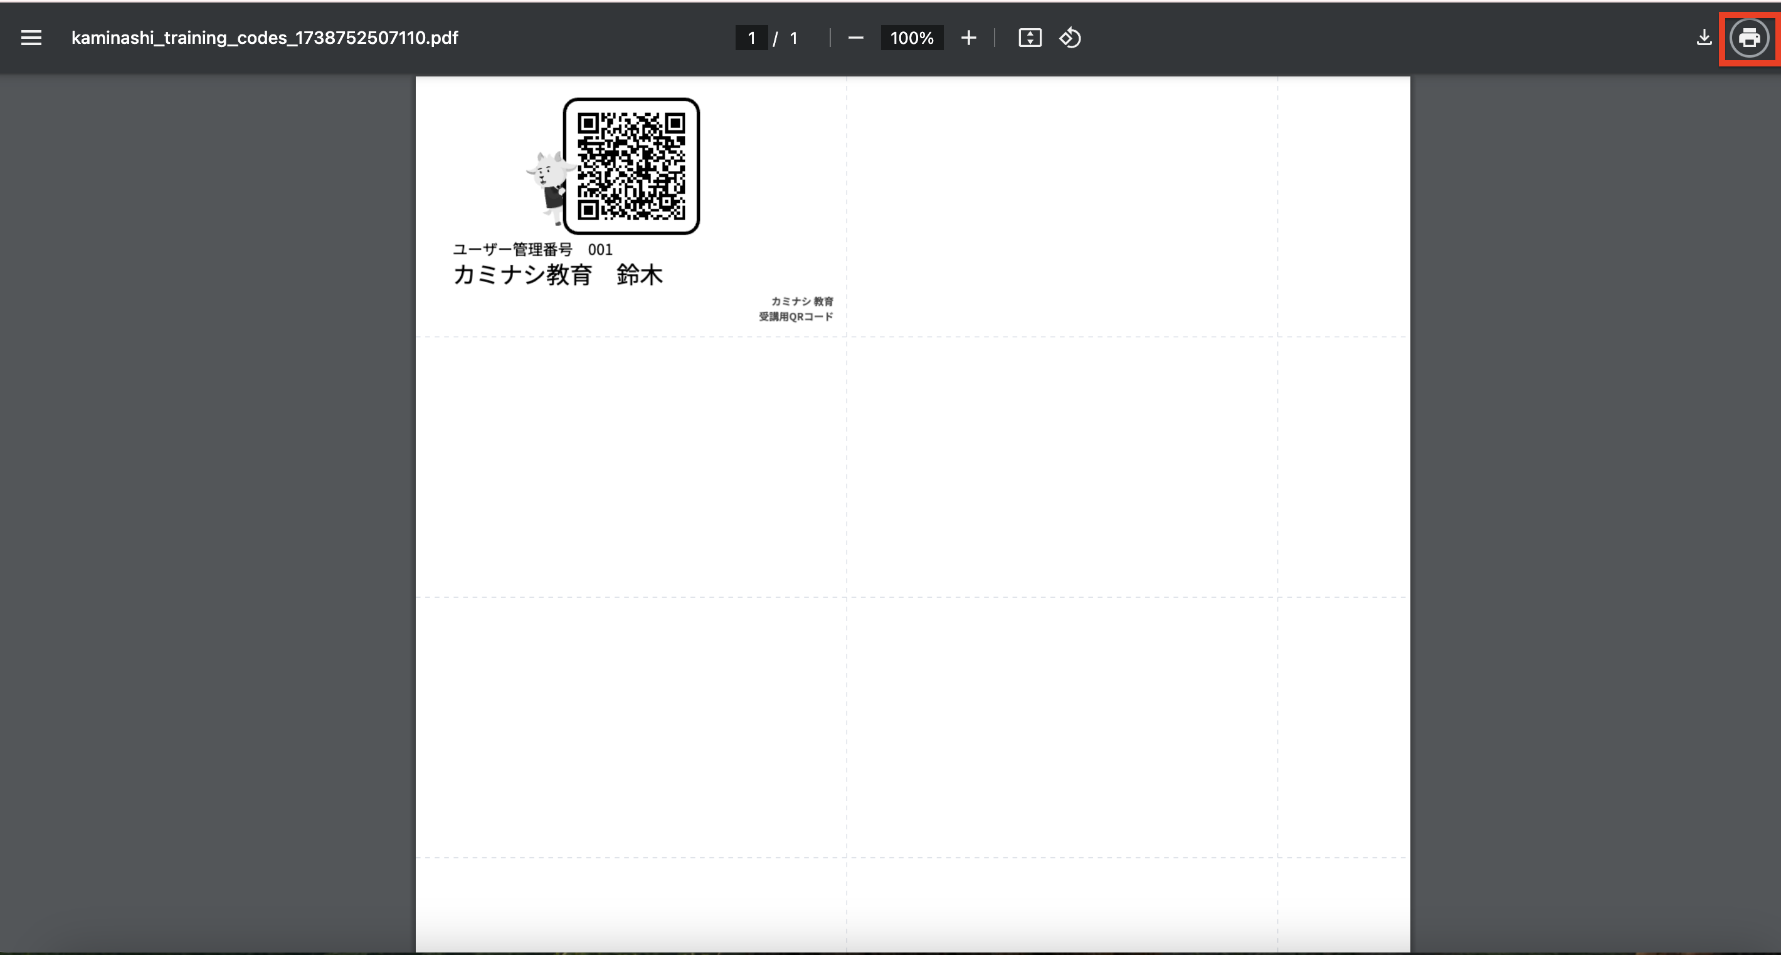1781x955 pixels.
Task: Click the fit to page icon
Action: pos(1030,38)
